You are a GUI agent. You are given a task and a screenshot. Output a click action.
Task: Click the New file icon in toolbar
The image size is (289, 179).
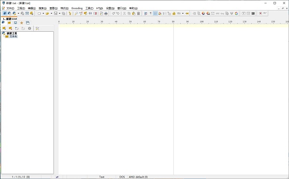(39, 13)
